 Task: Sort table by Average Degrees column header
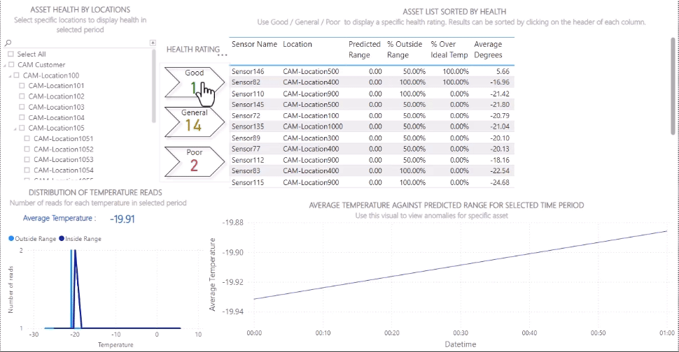[x=488, y=50]
